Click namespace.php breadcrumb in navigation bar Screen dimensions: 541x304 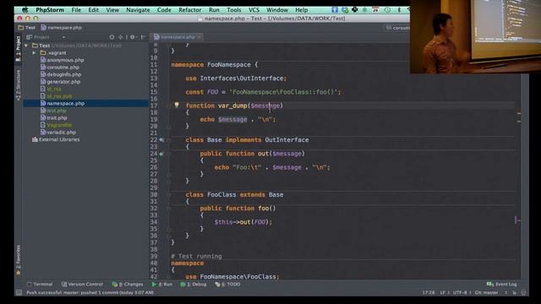click(x=61, y=28)
